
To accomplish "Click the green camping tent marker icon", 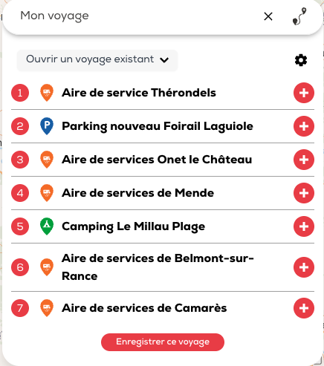I will [47, 226].
